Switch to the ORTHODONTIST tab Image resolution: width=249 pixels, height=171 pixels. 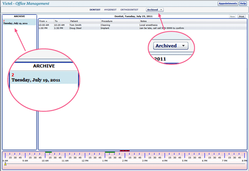[x=129, y=10]
